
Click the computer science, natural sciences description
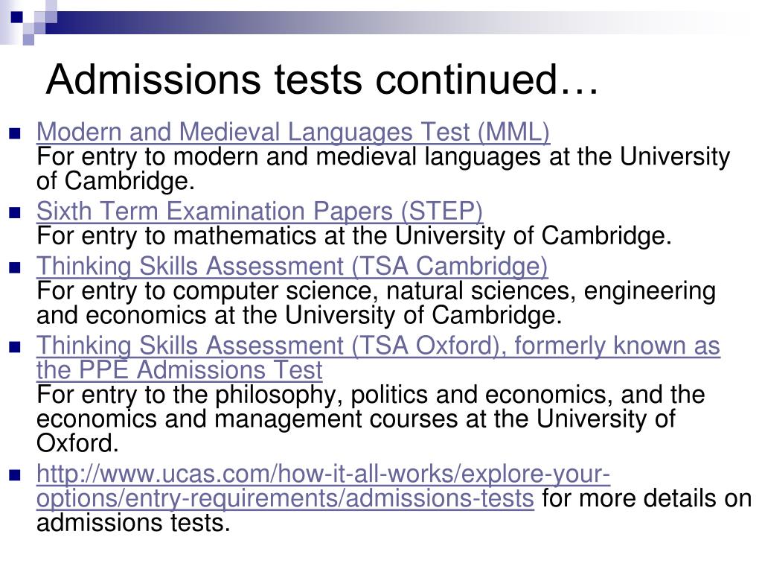(376, 303)
